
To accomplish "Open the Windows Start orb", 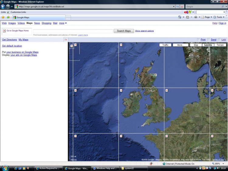I will 5,168.
